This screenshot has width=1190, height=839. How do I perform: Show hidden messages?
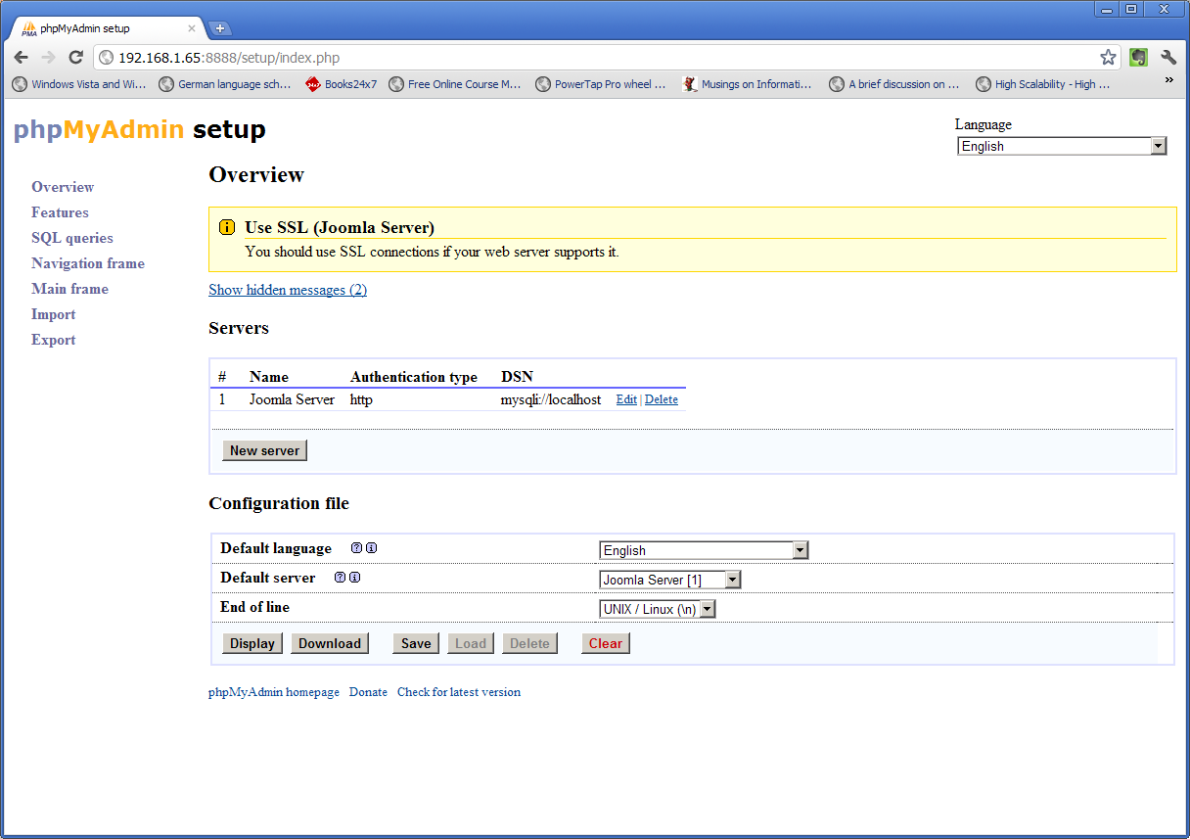click(287, 289)
